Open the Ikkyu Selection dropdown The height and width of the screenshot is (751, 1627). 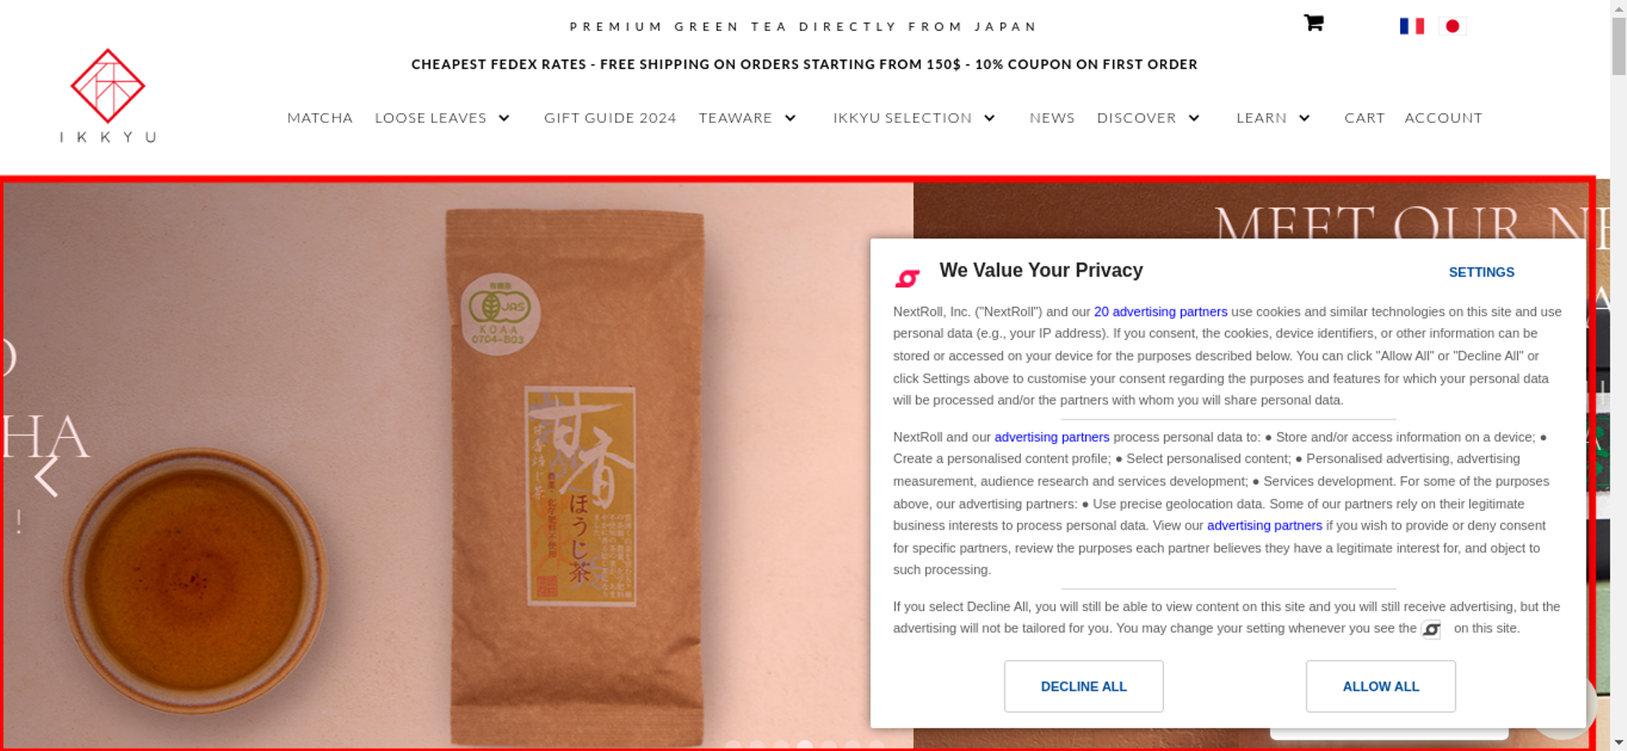point(990,118)
